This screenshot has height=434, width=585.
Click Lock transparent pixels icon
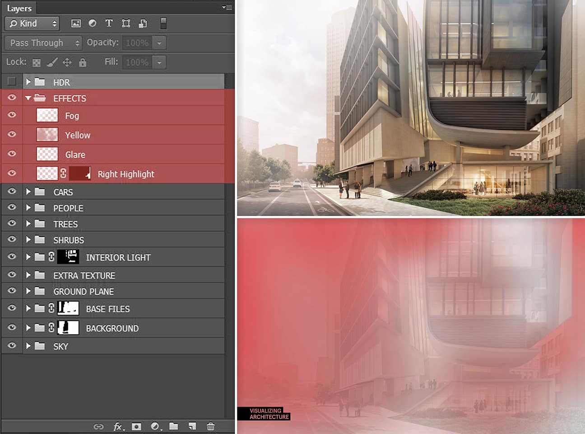(37, 62)
